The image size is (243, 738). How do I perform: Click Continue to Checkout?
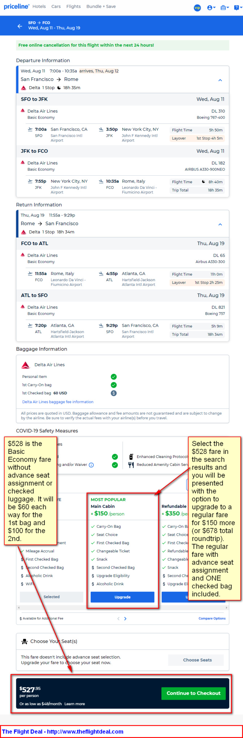point(193,693)
